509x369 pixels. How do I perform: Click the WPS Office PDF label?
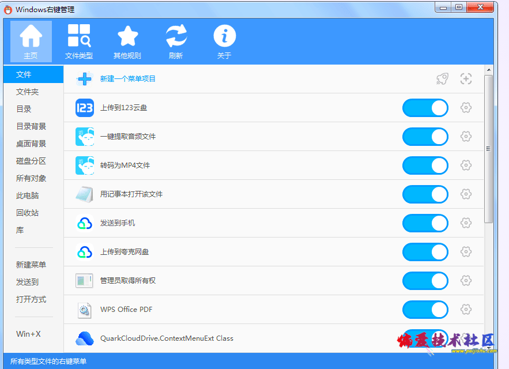(x=126, y=310)
